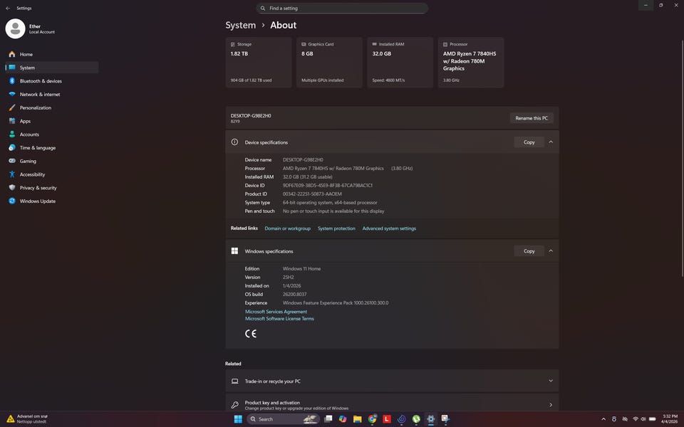The width and height of the screenshot is (684, 427).
Task: Select System in the sidebar
Action: pos(51,68)
